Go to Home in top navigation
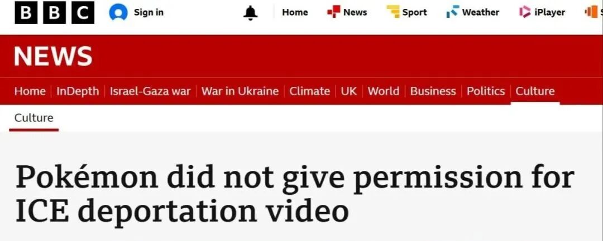The width and height of the screenshot is (603, 241). pyautogui.click(x=295, y=12)
